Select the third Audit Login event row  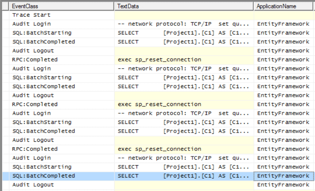158,114
